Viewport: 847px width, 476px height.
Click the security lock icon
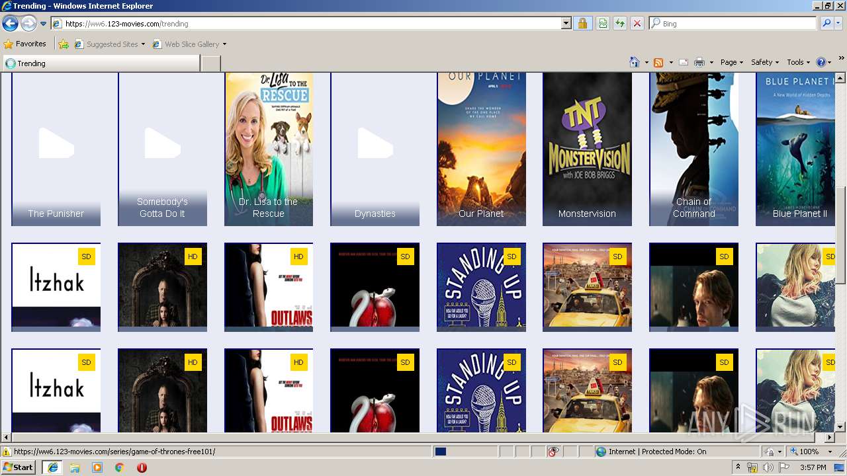(582, 24)
